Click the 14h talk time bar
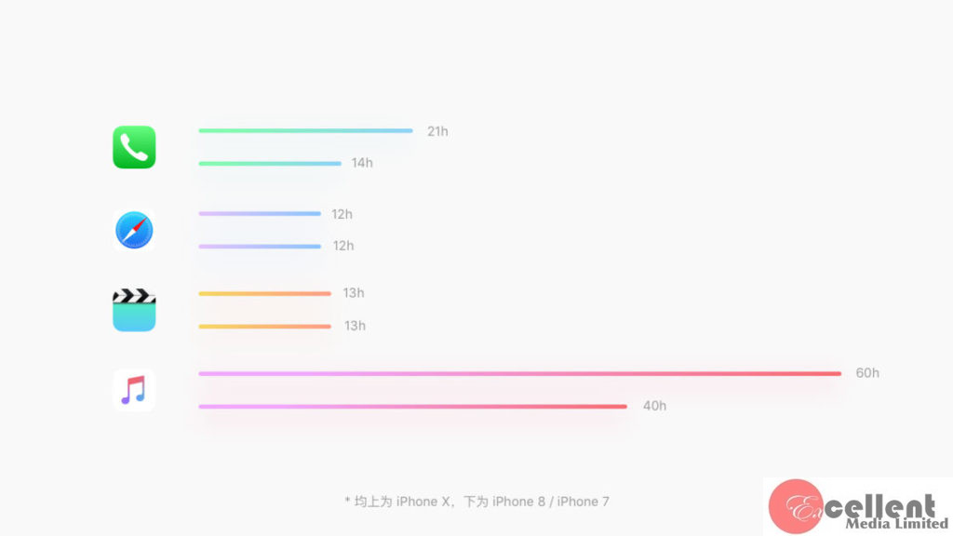This screenshot has height=536, width=953. point(270,164)
